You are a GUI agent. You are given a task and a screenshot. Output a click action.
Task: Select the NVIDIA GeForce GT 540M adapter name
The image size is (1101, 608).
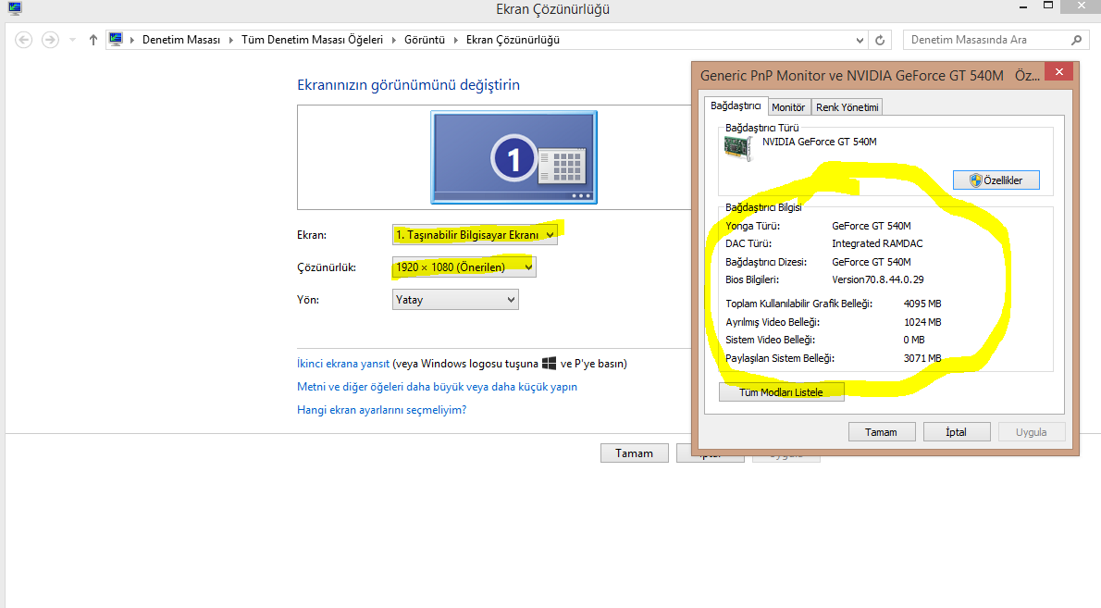click(820, 142)
